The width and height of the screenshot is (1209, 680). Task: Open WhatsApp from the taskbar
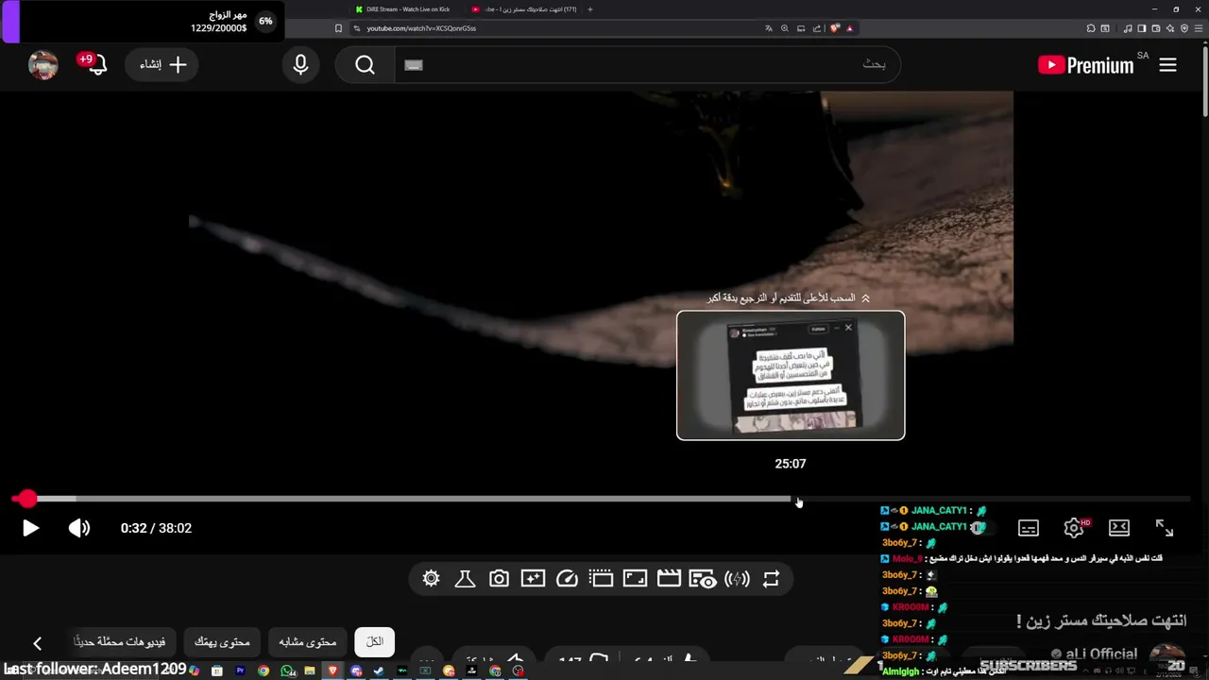(x=287, y=671)
